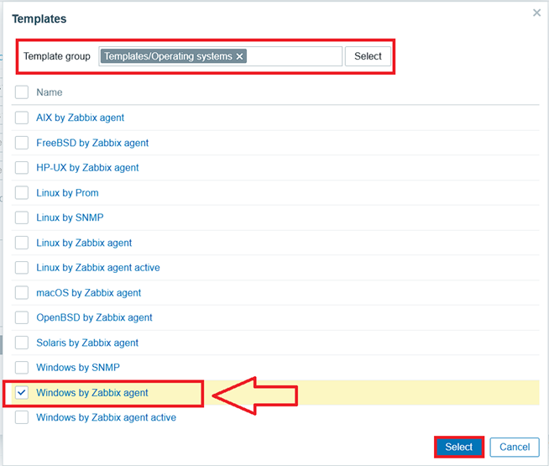Click the Linux by Zabbix agent link
Screen dimensions: 549x466
tap(84, 243)
